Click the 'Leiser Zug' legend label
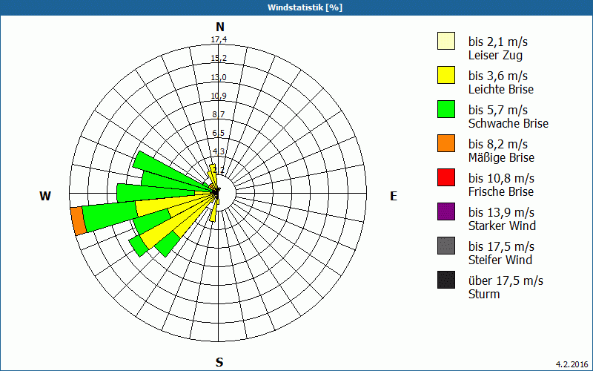Viewport: 593px width, 371px height. (x=495, y=55)
